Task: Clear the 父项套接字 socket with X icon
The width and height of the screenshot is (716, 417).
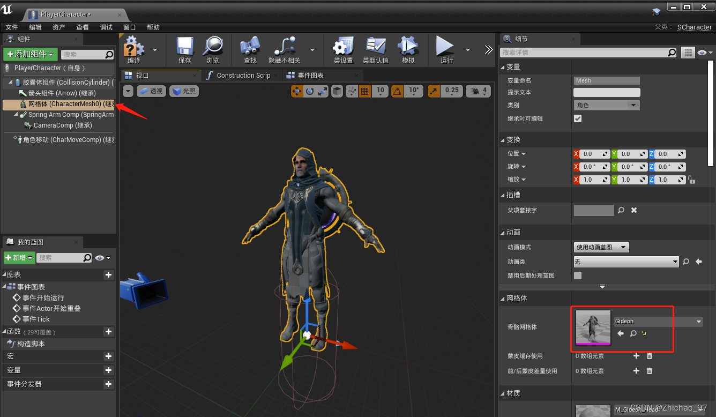Action: (634, 210)
